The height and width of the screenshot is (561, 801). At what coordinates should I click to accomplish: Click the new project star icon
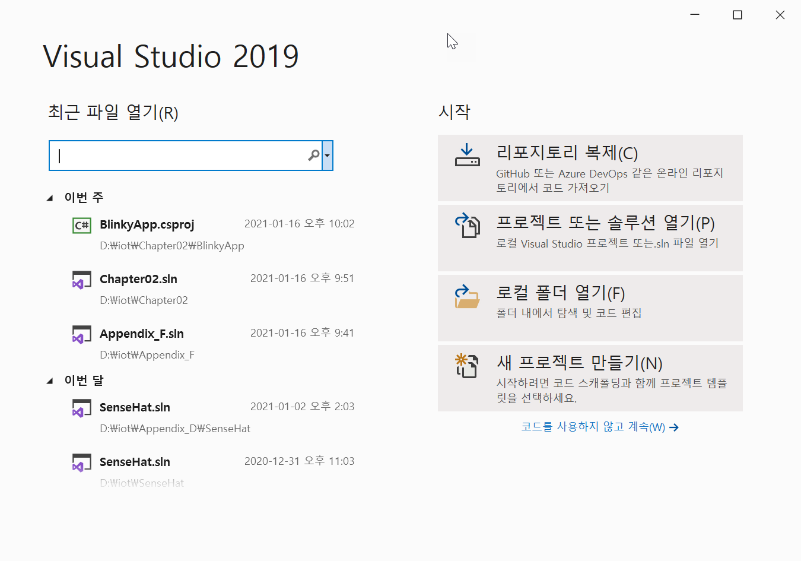(x=466, y=366)
